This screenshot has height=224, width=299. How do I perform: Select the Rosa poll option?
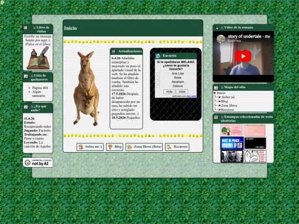click(x=158, y=78)
